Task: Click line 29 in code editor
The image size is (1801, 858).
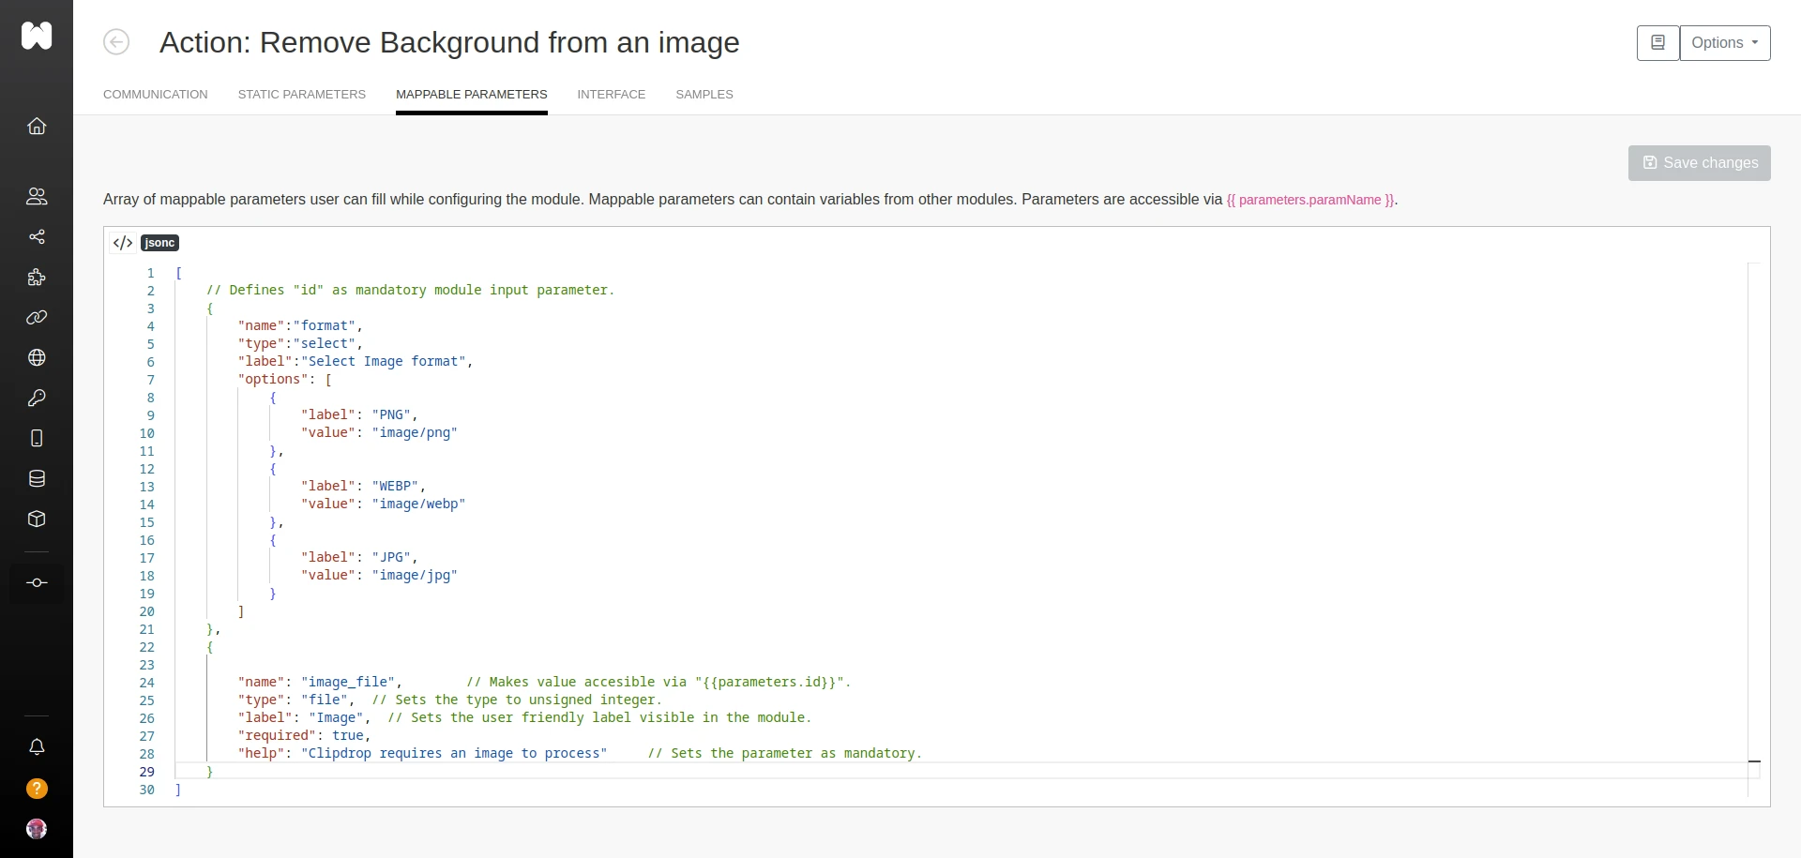Action: (x=563, y=772)
